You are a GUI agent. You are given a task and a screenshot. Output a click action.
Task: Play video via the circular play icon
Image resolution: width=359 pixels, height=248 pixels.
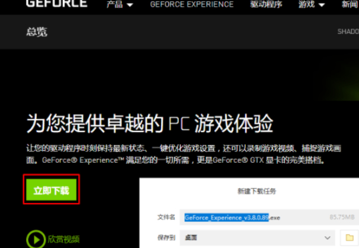tap(36, 239)
